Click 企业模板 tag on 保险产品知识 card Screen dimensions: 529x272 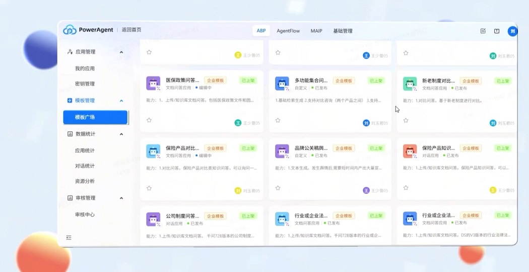pyautogui.click(x=471, y=148)
